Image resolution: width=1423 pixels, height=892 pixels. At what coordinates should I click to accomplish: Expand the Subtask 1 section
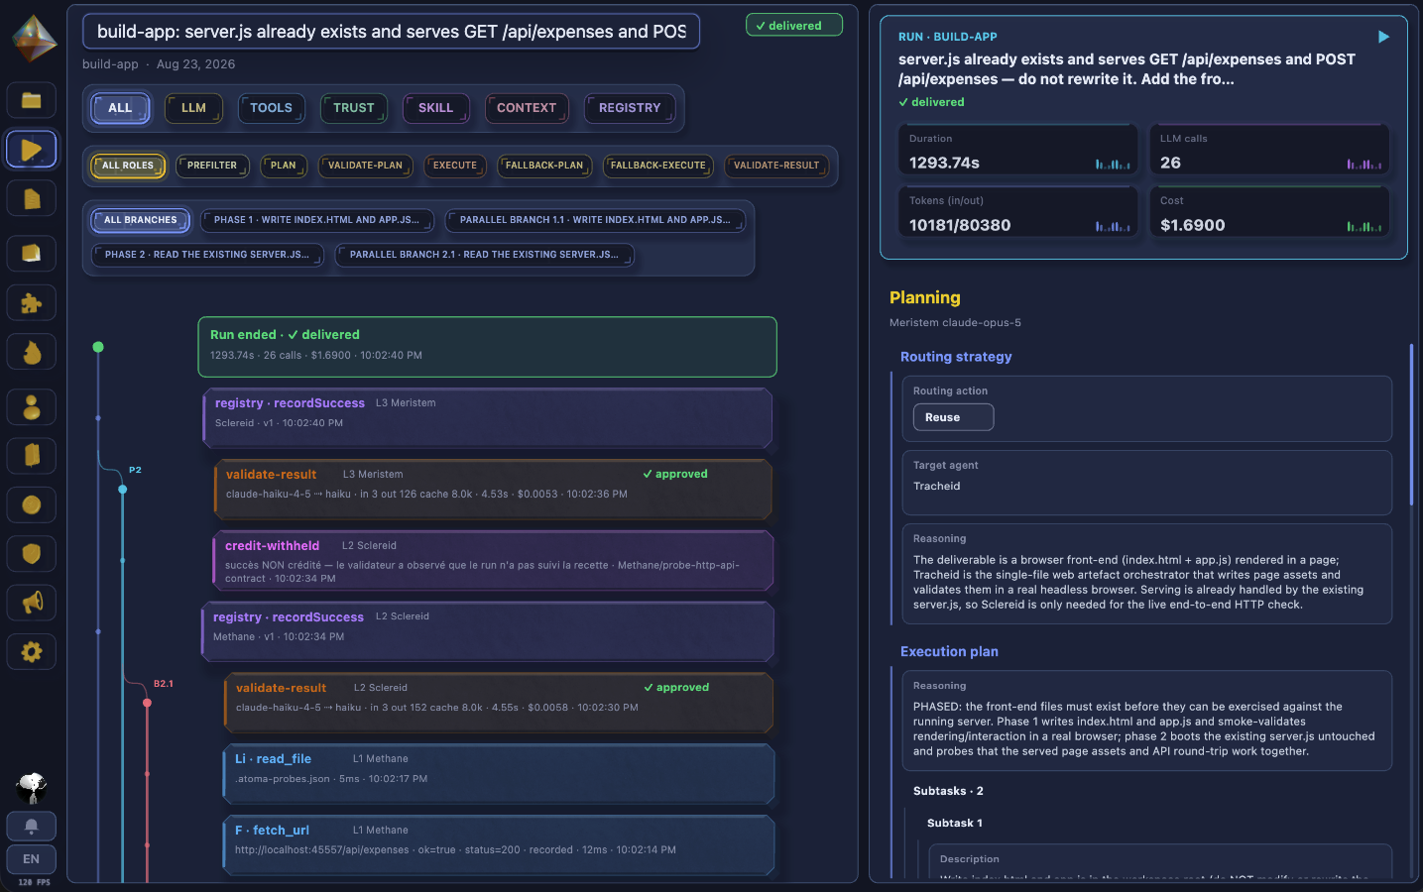point(955,824)
